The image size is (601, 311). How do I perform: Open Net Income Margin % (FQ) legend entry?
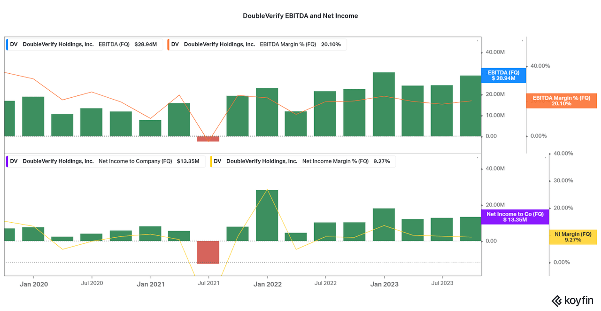click(x=302, y=161)
